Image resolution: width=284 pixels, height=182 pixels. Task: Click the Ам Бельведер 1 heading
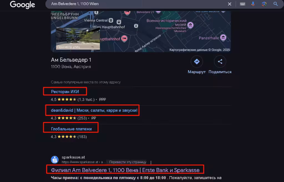pos(71,60)
